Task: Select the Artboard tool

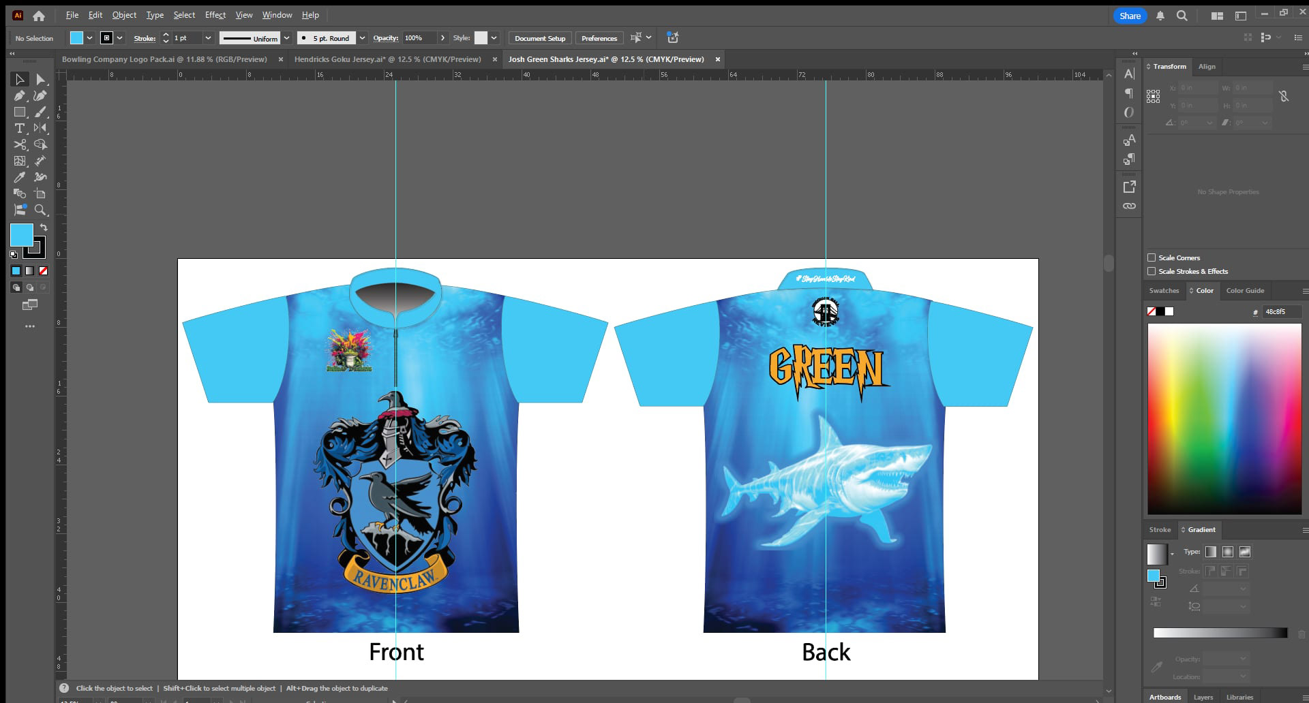Action: (40, 193)
